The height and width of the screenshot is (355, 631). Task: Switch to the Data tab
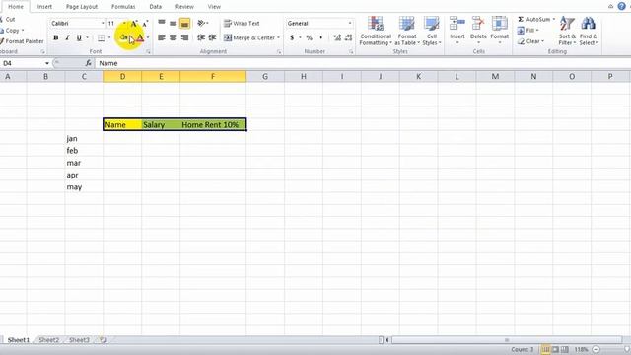pyautogui.click(x=156, y=7)
